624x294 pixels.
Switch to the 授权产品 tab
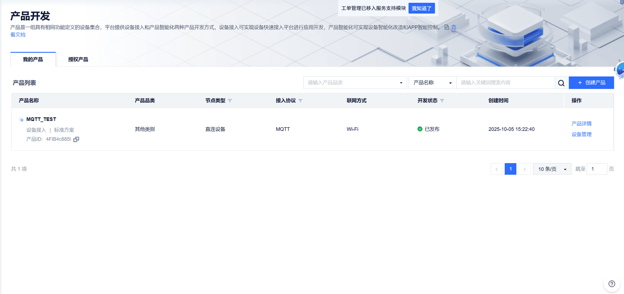pyautogui.click(x=78, y=59)
